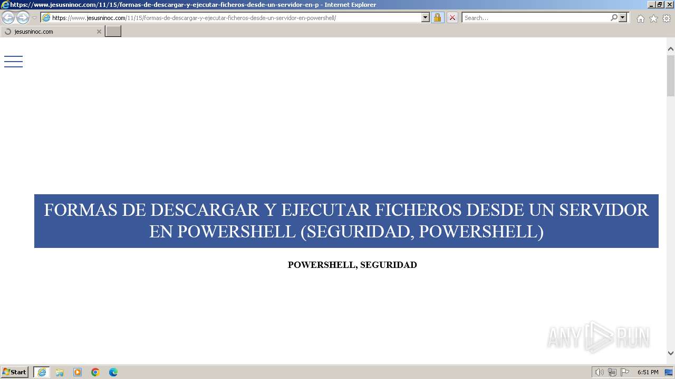Go forward with the browser Forward arrow
The height and width of the screenshot is (379, 675).
[x=23, y=18]
